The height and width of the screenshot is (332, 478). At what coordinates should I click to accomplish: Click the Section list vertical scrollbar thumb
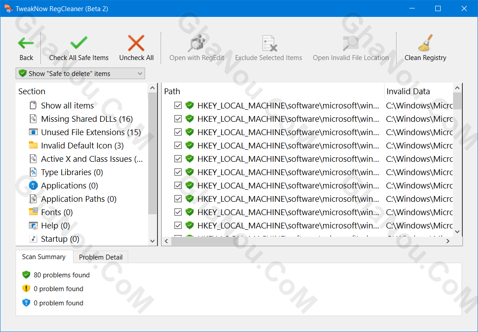(152, 153)
